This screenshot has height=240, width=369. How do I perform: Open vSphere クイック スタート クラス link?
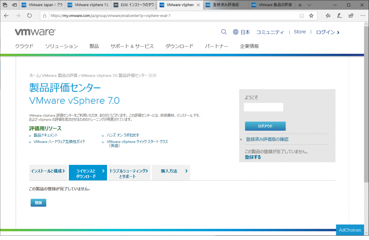click(137, 143)
